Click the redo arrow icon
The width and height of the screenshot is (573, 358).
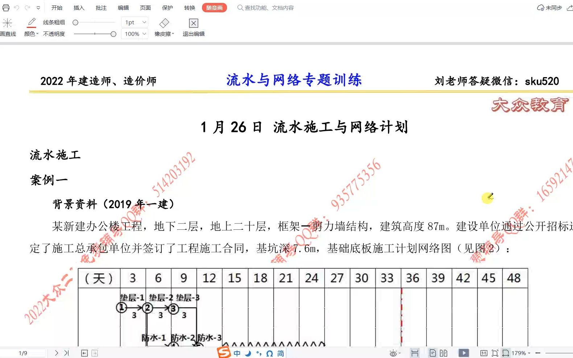(28, 8)
